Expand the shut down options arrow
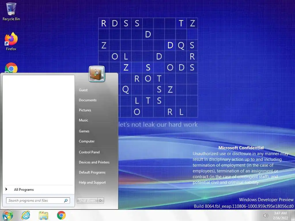295x221 pixels. (101, 201)
